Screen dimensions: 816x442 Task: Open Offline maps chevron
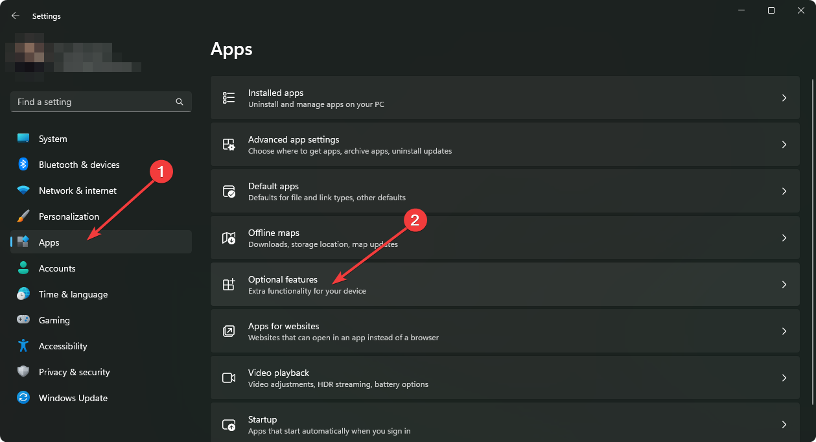[x=784, y=238]
